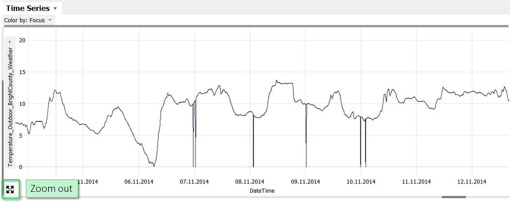
Task: Click the 06.11.2014 date tick label
Action: coord(139,182)
